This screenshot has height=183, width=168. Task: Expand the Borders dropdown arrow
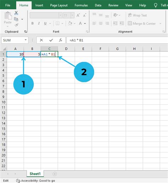[62, 23]
